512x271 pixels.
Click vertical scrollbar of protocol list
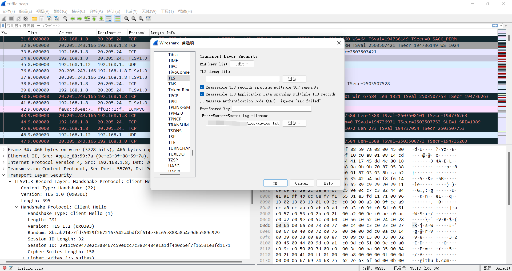coord(193,152)
